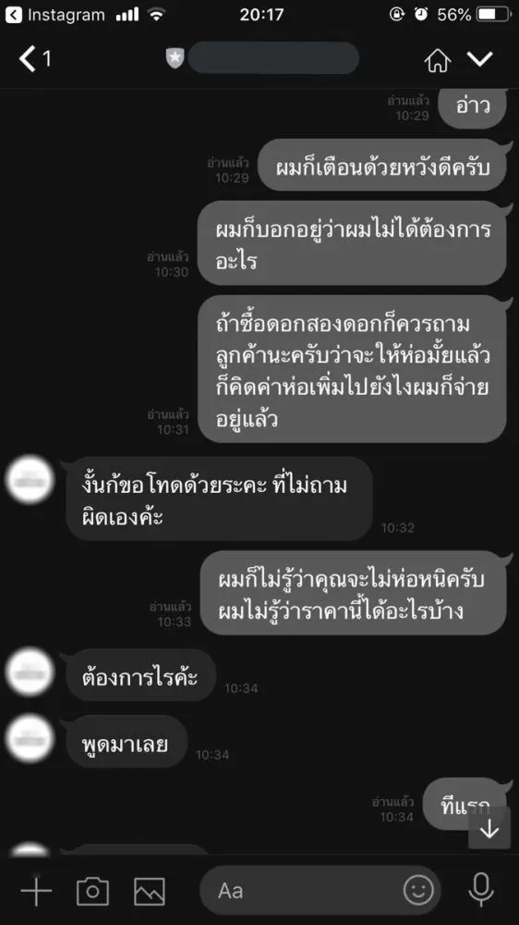Open the photo gallery icon
Viewport: 519px width, 925px height.
(150, 891)
